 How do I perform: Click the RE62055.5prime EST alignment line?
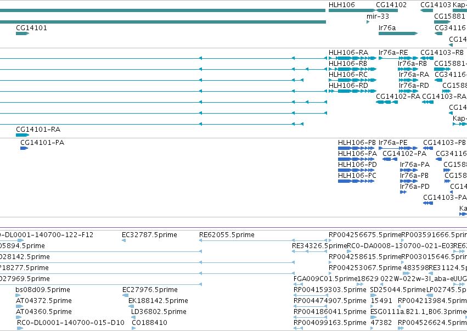pyautogui.click(x=263, y=240)
